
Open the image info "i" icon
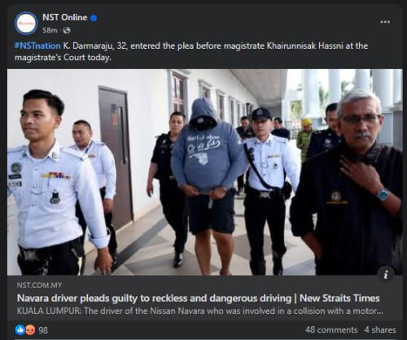(x=386, y=275)
